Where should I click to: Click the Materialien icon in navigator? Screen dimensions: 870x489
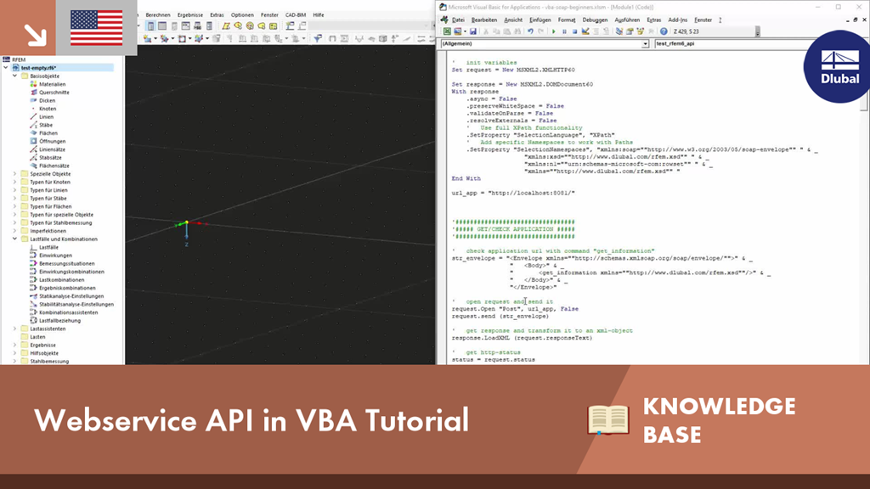[x=33, y=84]
